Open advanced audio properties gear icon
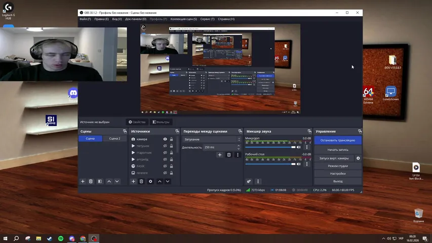432x243 pixels. tap(249, 181)
